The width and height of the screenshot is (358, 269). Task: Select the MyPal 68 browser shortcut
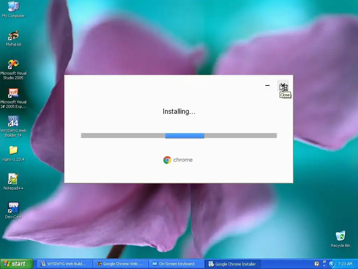13,39
